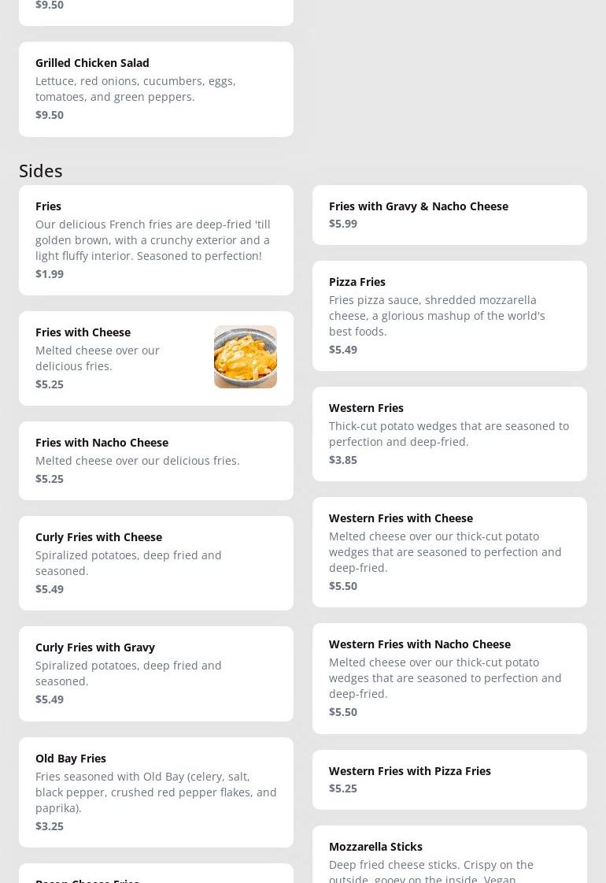Click the Pizza Fries description text
This screenshot has height=883, width=606.
[x=437, y=316]
